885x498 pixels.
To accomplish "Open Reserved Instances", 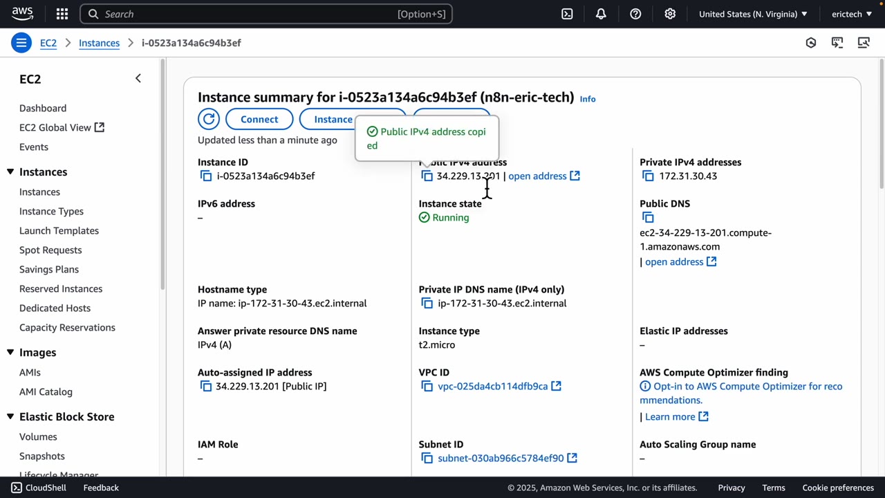I will (61, 288).
